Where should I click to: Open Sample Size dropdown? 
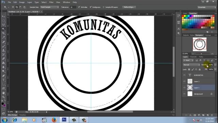click(x=49, y=7)
